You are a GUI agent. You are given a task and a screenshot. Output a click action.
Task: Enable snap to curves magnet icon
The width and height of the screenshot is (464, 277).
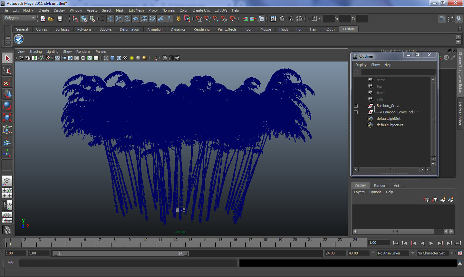[x=208, y=19]
